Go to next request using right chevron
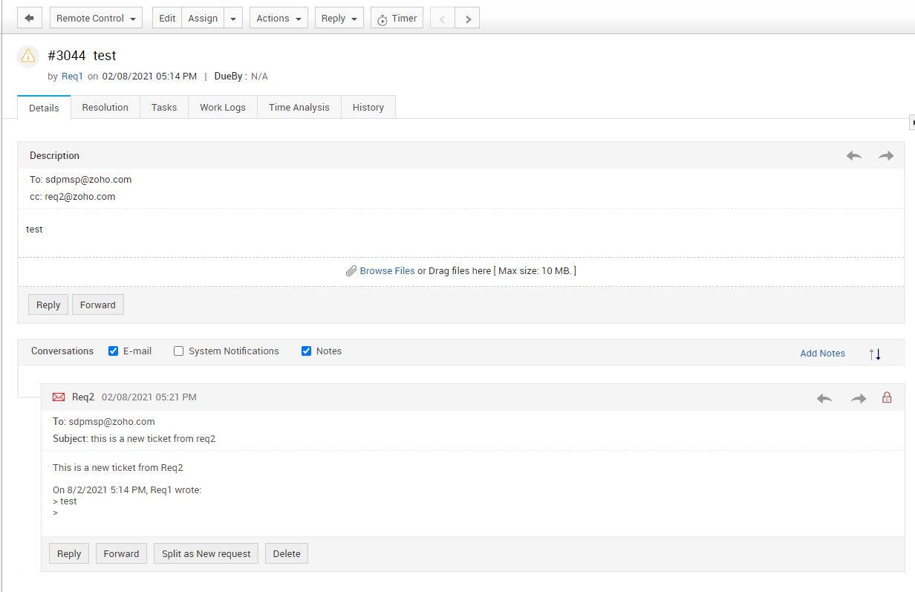 click(x=467, y=19)
